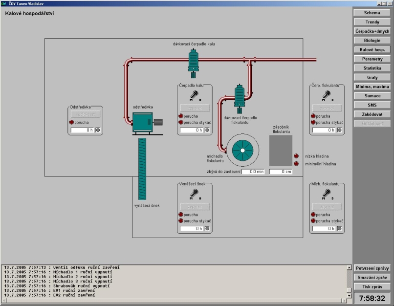Go to the Trendy view
Viewport: 394px width, 306px height.
point(372,22)
